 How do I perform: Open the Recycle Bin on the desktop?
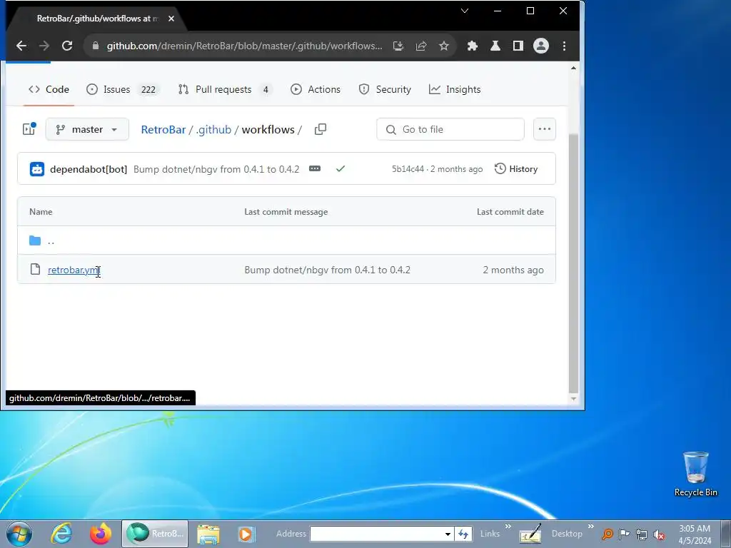pos(695,474)
